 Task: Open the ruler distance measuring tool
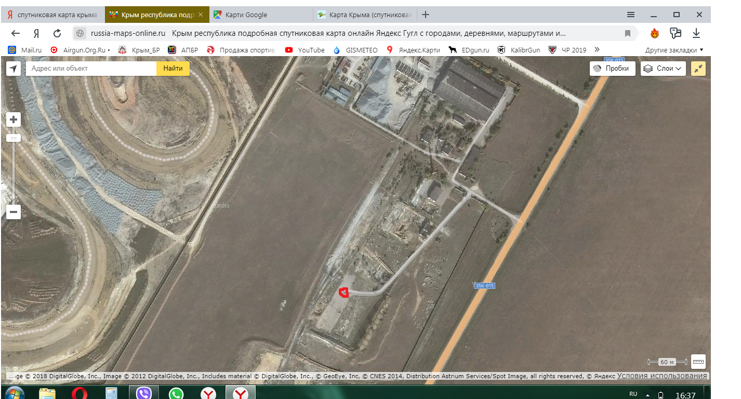[698, 362]
